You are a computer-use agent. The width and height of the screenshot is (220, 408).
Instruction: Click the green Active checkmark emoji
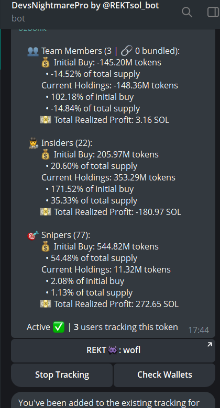pos(58,327)
